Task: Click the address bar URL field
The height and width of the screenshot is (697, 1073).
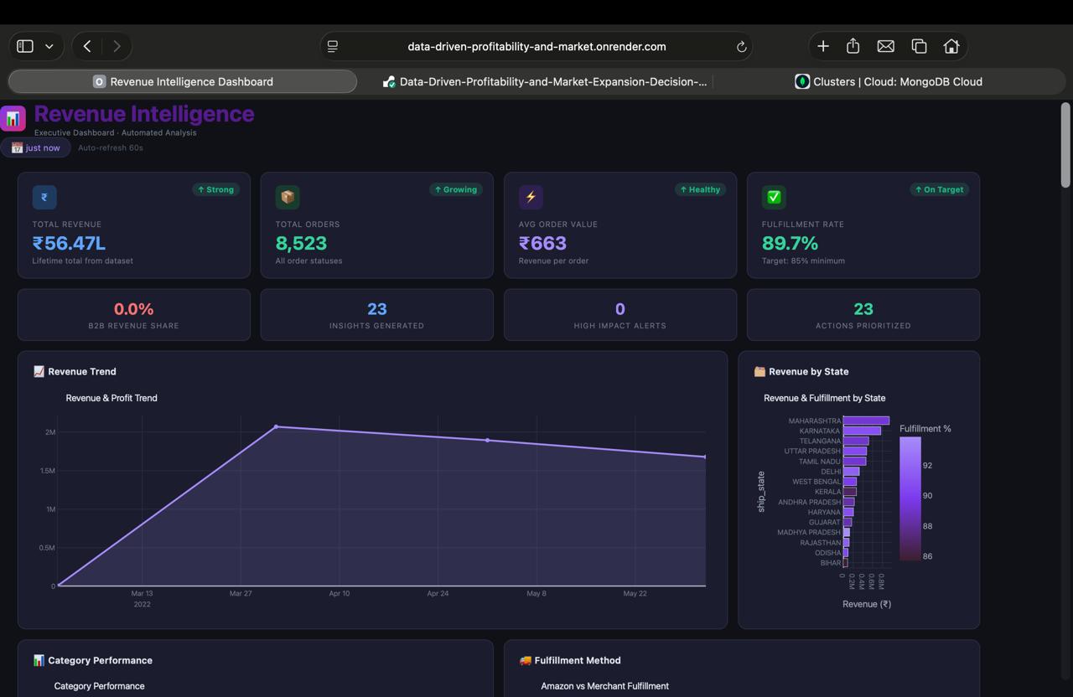Action: click(536, 46)
